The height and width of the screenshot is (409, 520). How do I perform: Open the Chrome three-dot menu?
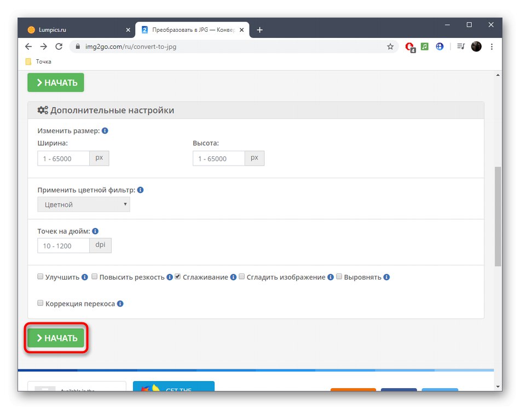tap(492, 47)
